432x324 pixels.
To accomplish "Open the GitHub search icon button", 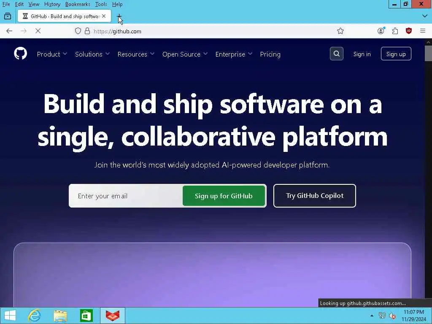I will point(336,54).
